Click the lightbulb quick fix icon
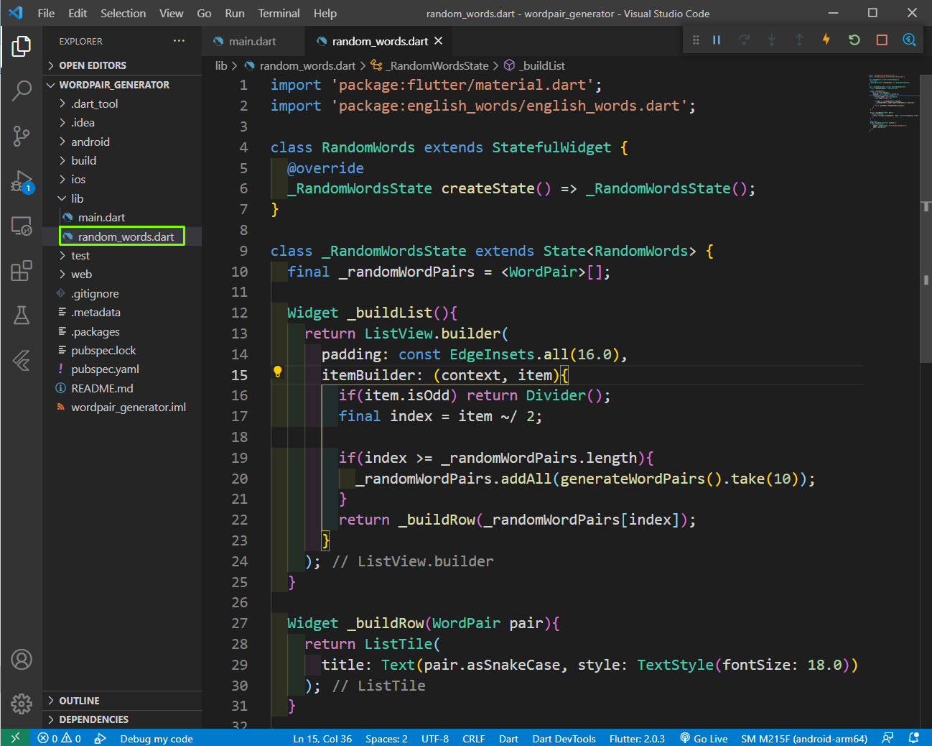The height and width of the screenshot is (746, 932). click(x=278, y=372)
